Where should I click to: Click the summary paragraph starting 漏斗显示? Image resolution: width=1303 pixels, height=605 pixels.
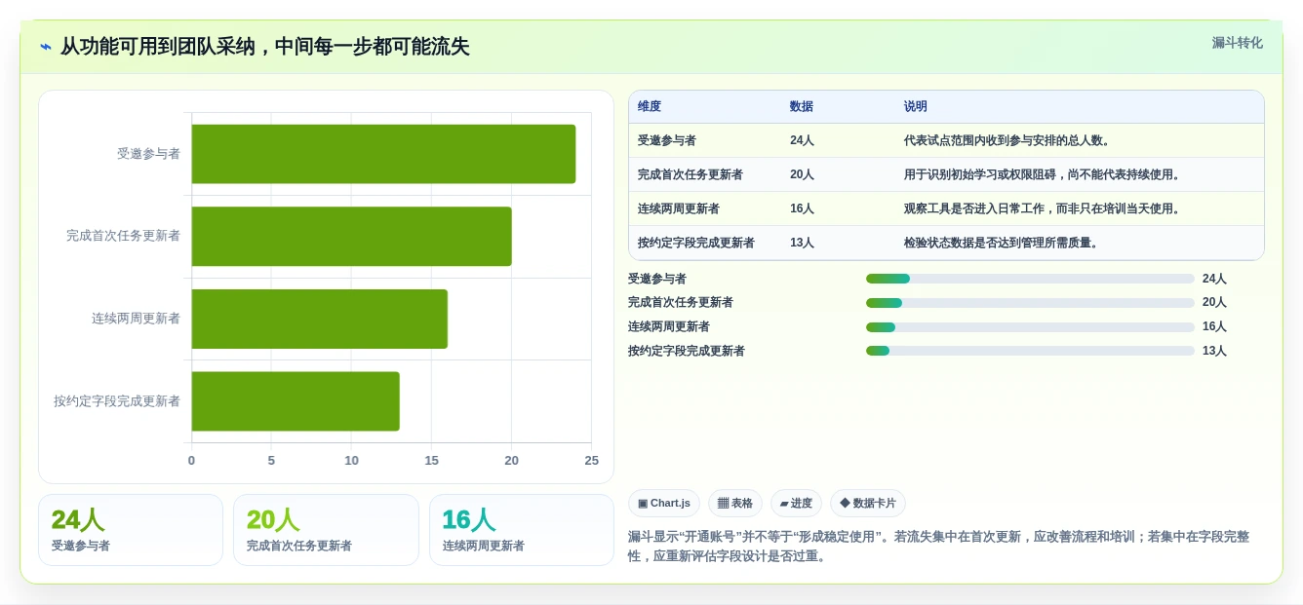click(939, 547)
